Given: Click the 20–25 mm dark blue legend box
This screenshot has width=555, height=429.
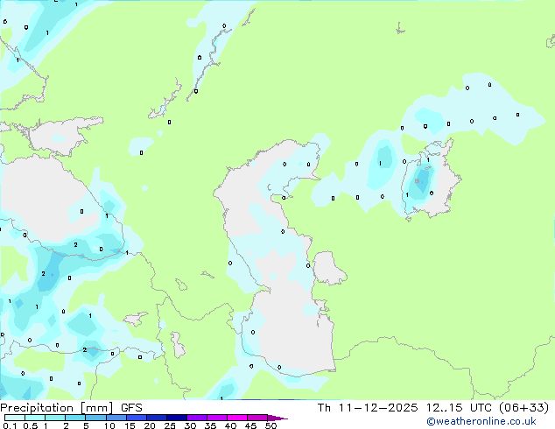Looking at the screenshot, I should [157, 418].
